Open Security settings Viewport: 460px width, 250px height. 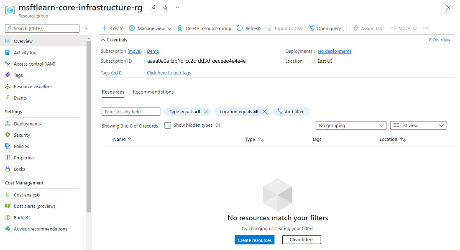[x=22, y=135]
